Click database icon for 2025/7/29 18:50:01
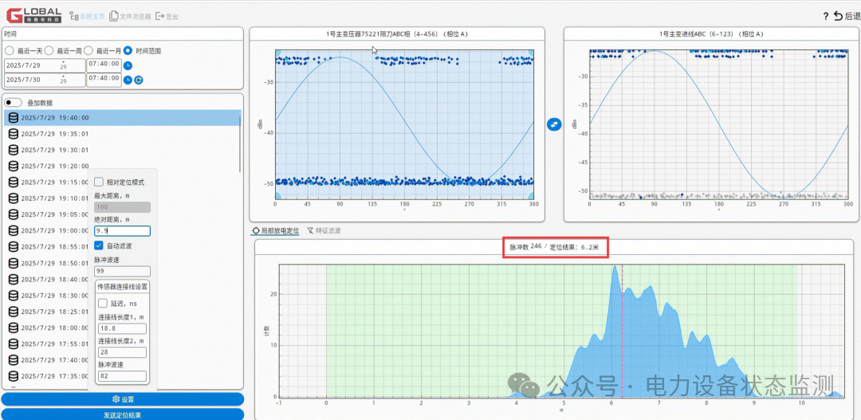Viewport: 861px width, 420px height. pos(14,263)
